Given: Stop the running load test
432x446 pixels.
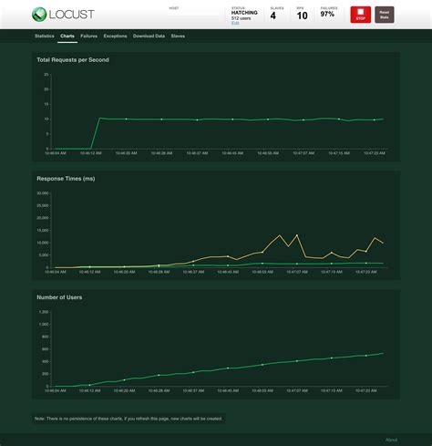Looking at the screenshot, I should coord(360,15).
